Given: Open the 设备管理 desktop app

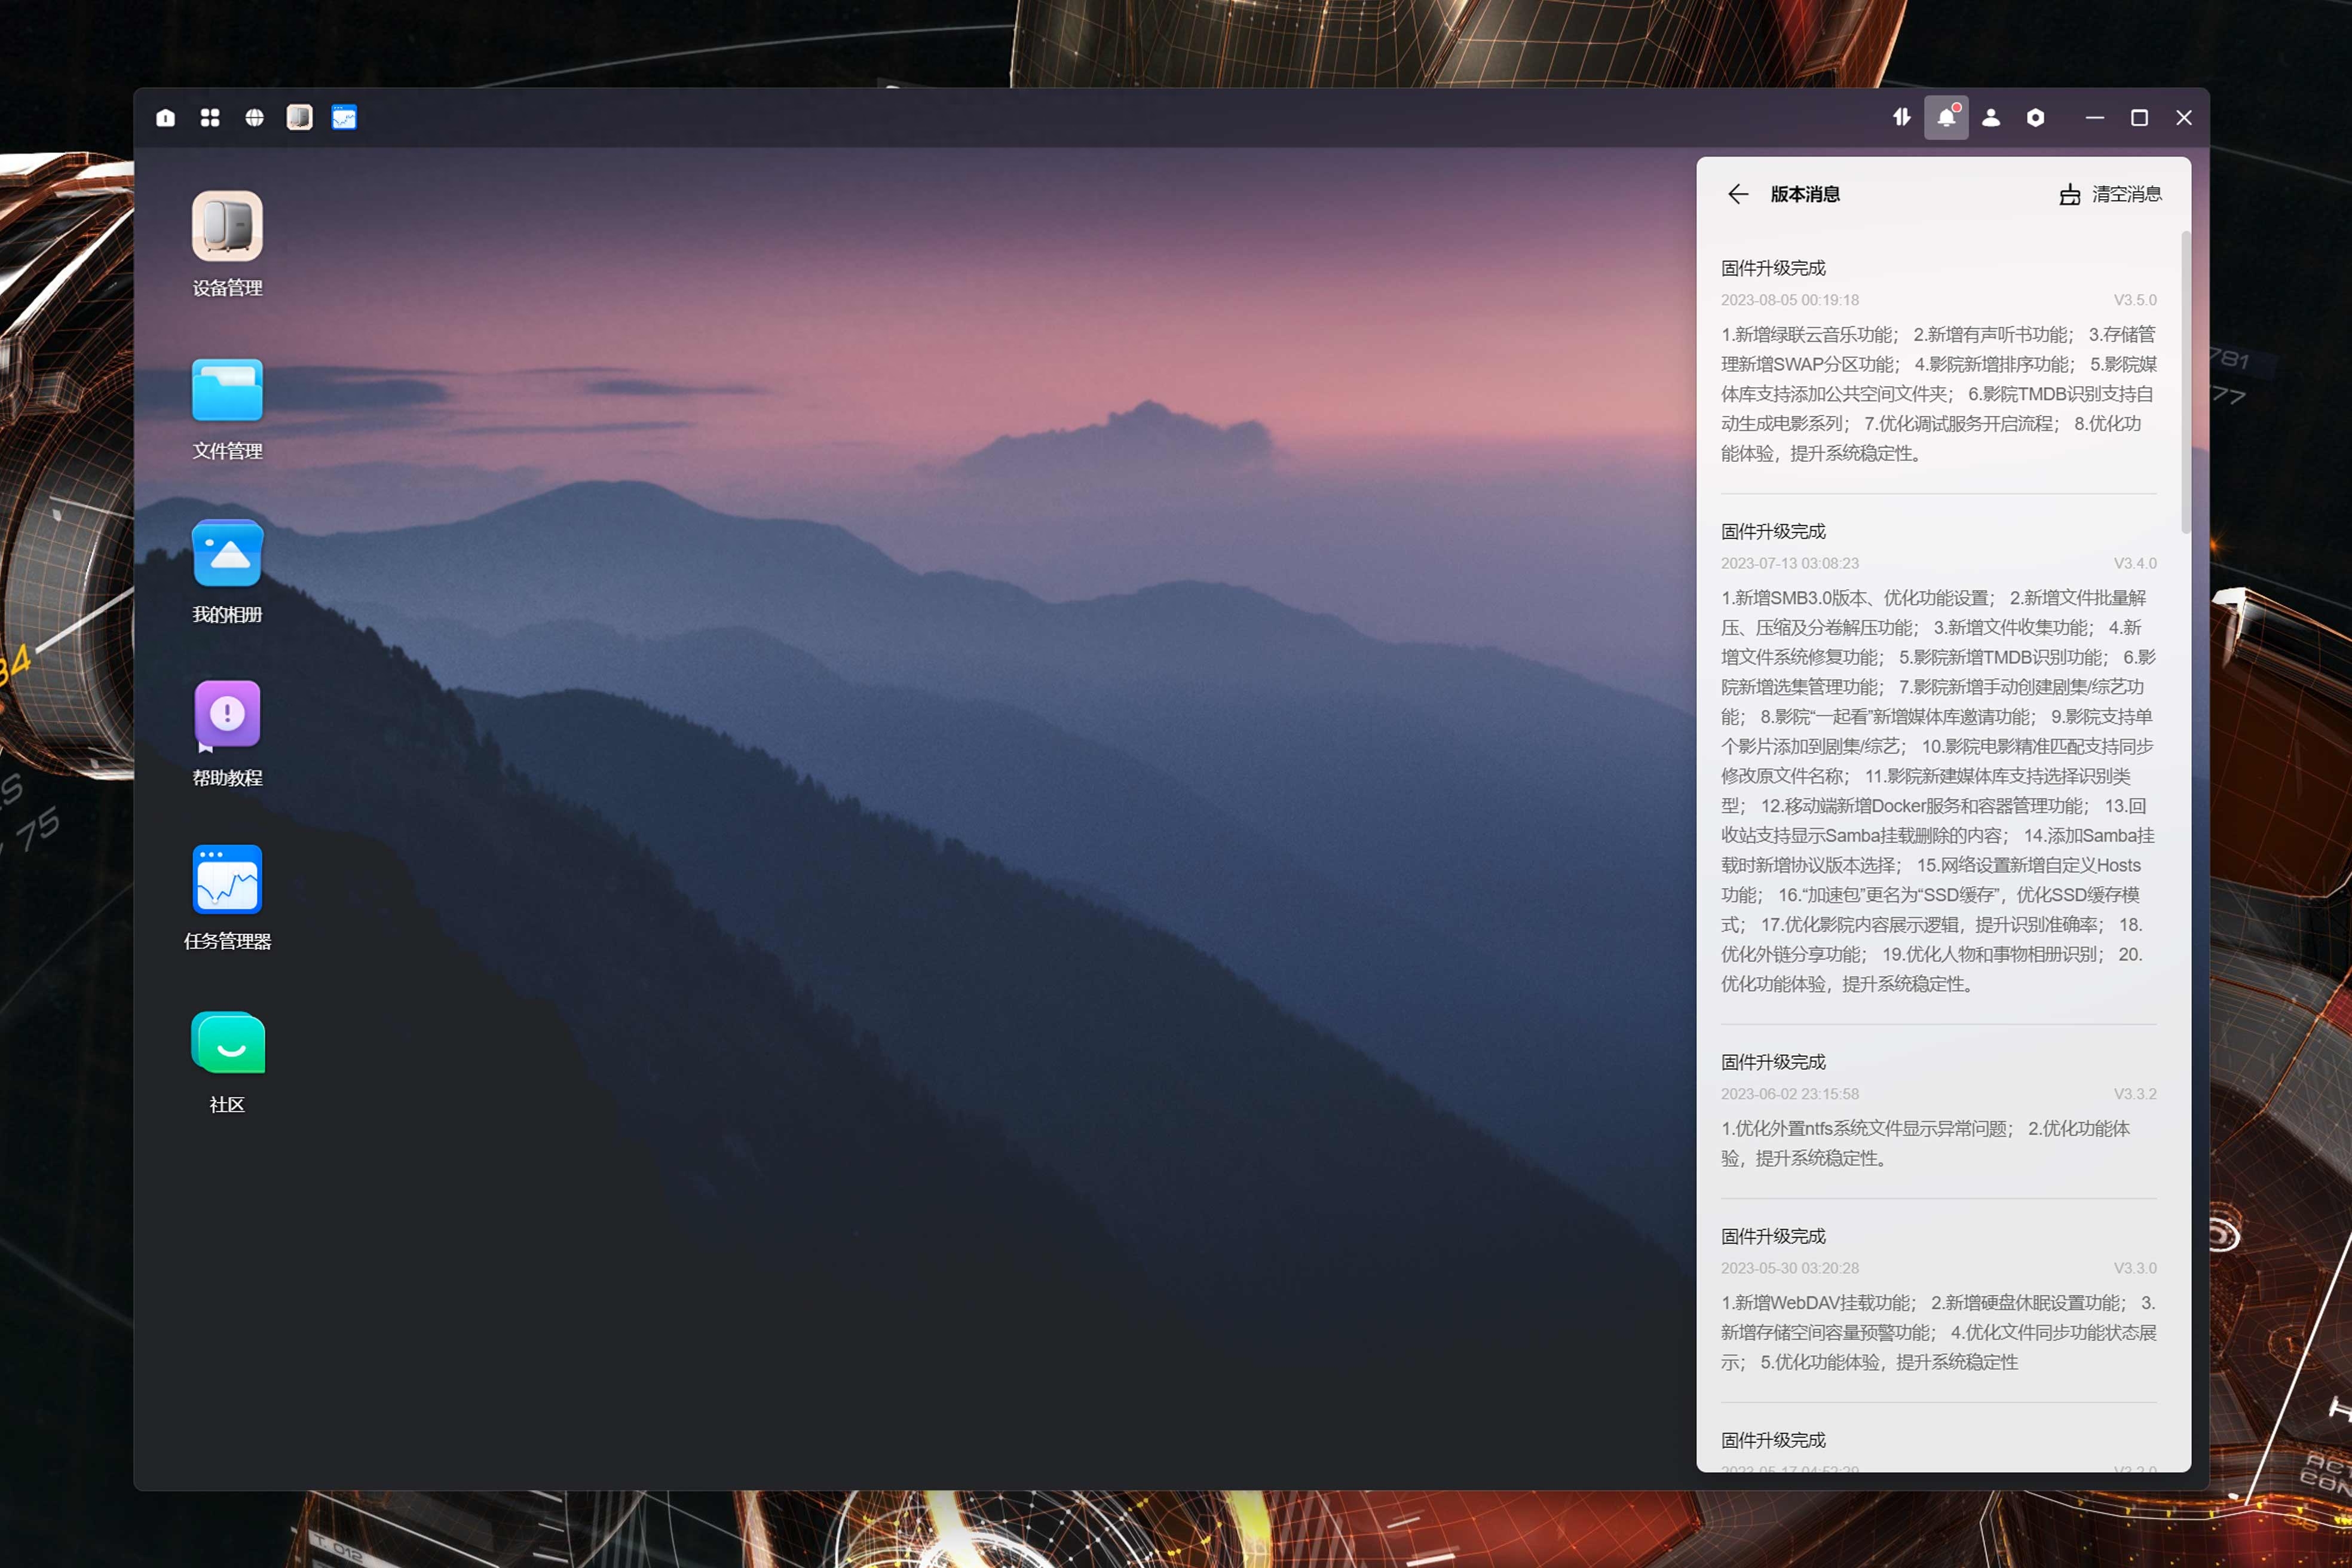Looking at the screenshot, I should coord(227,227).
